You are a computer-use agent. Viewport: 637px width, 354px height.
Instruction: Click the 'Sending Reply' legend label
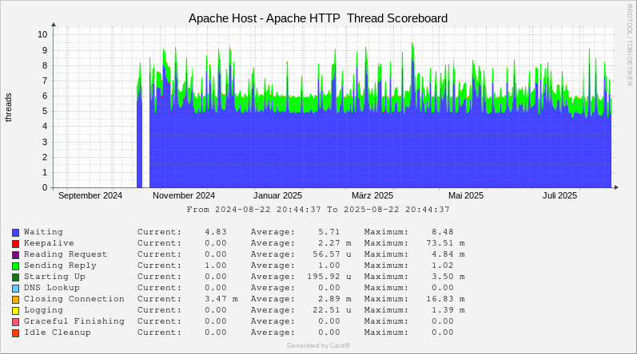[60, 265]
